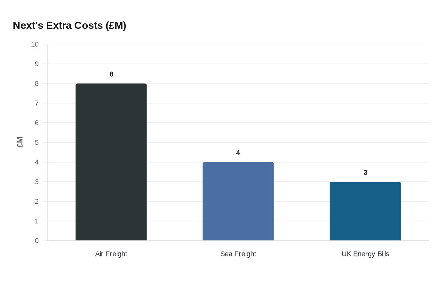Click the £M y-axis title
The height and width of the screenshot is (281, 448).
coord(20,142)
